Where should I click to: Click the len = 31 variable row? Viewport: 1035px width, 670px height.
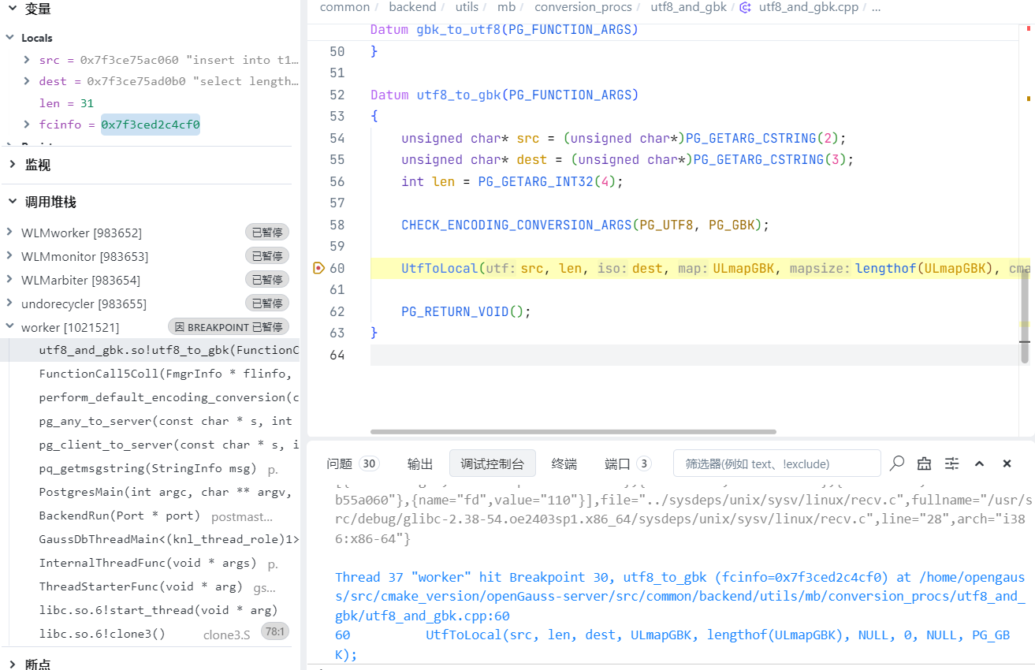pos(150,103)
